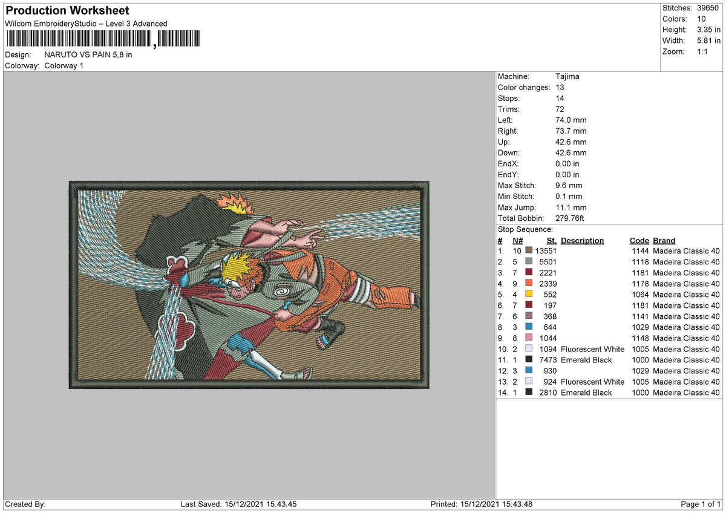Click stitch count 13551 in row 1
Screen dimensions: 726x513
tap(546, 251)
